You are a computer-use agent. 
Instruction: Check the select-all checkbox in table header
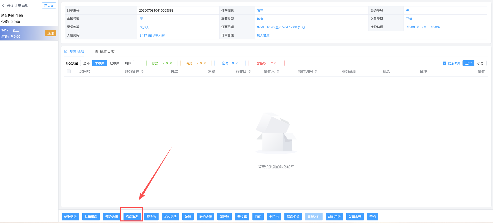69,71
